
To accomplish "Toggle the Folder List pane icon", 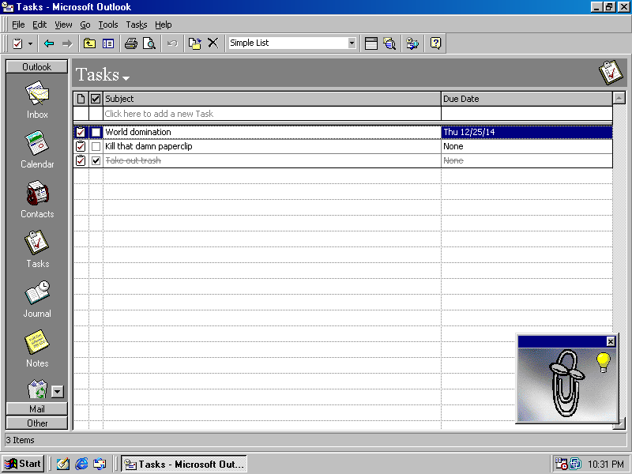I will click(x=108, y=43).
